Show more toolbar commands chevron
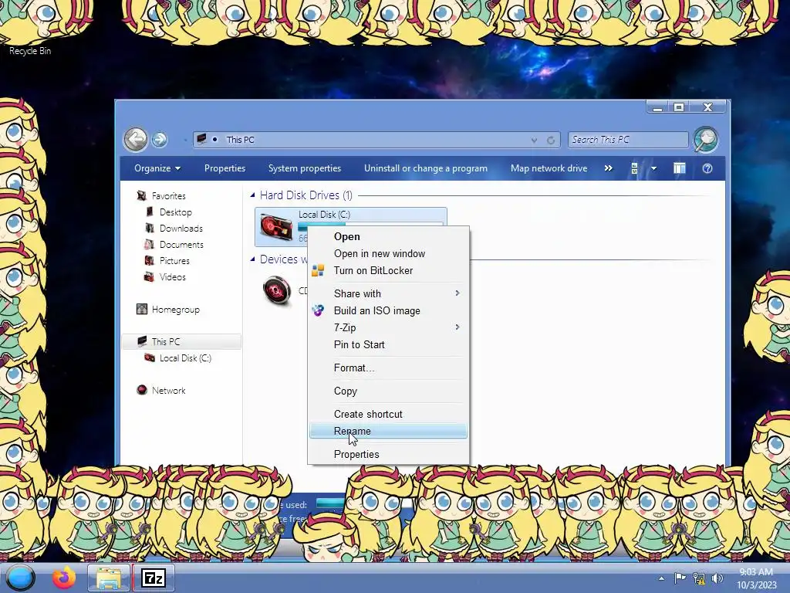The height and width of the screenshot is (593, 790). click(x=609, y=168)
